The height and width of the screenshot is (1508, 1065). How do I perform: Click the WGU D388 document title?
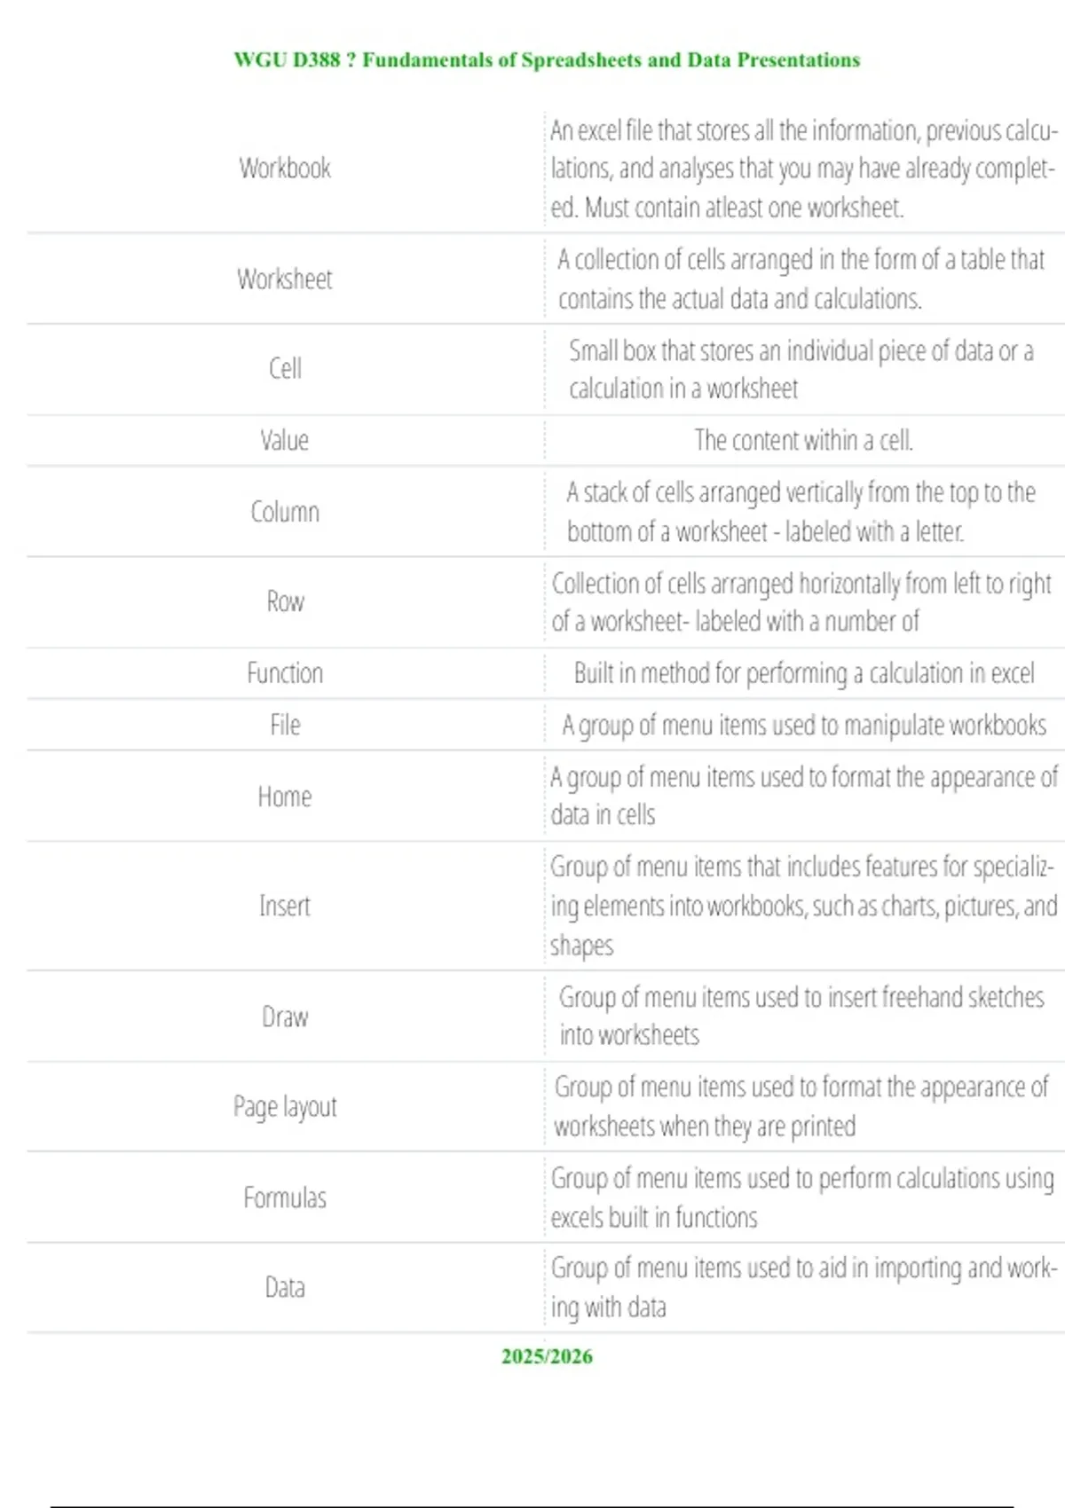(547, 60)
